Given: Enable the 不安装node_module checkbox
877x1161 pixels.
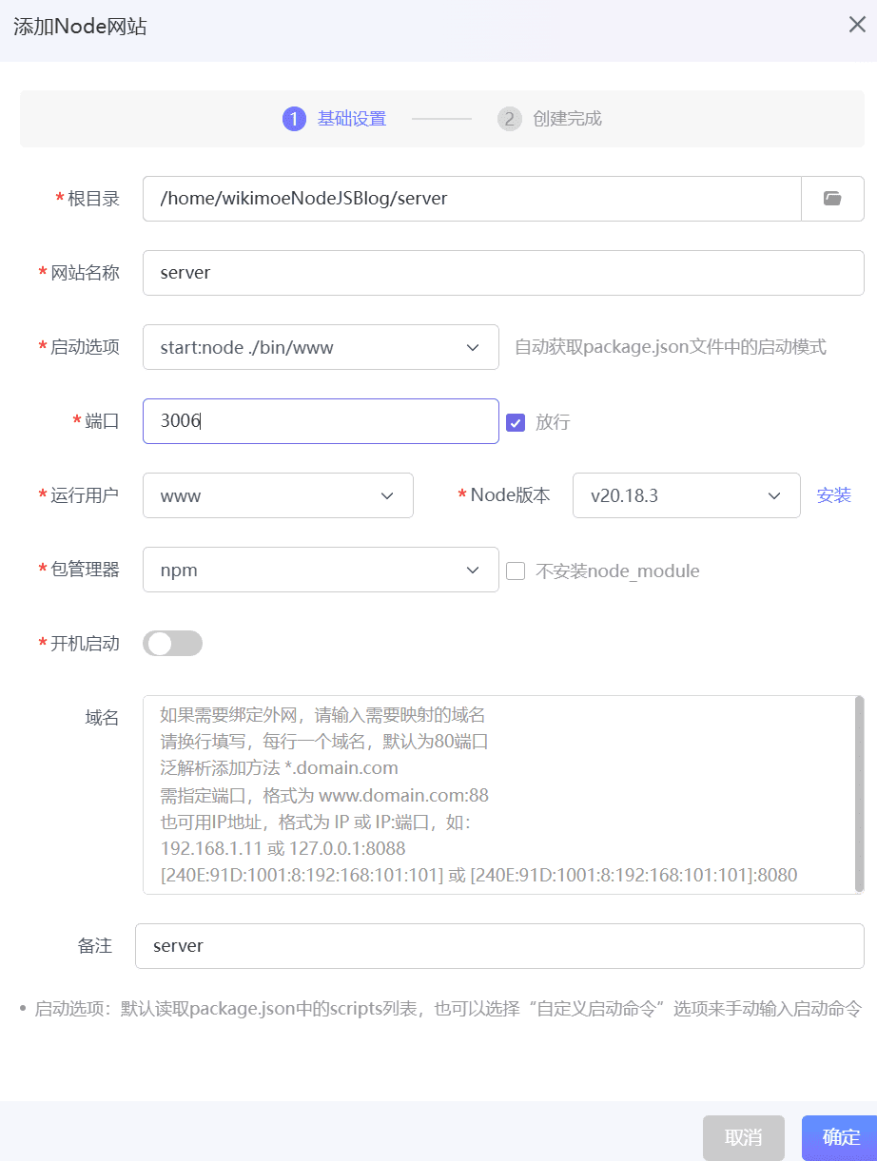Looking at the screenshot, I should tap(516, 571).
